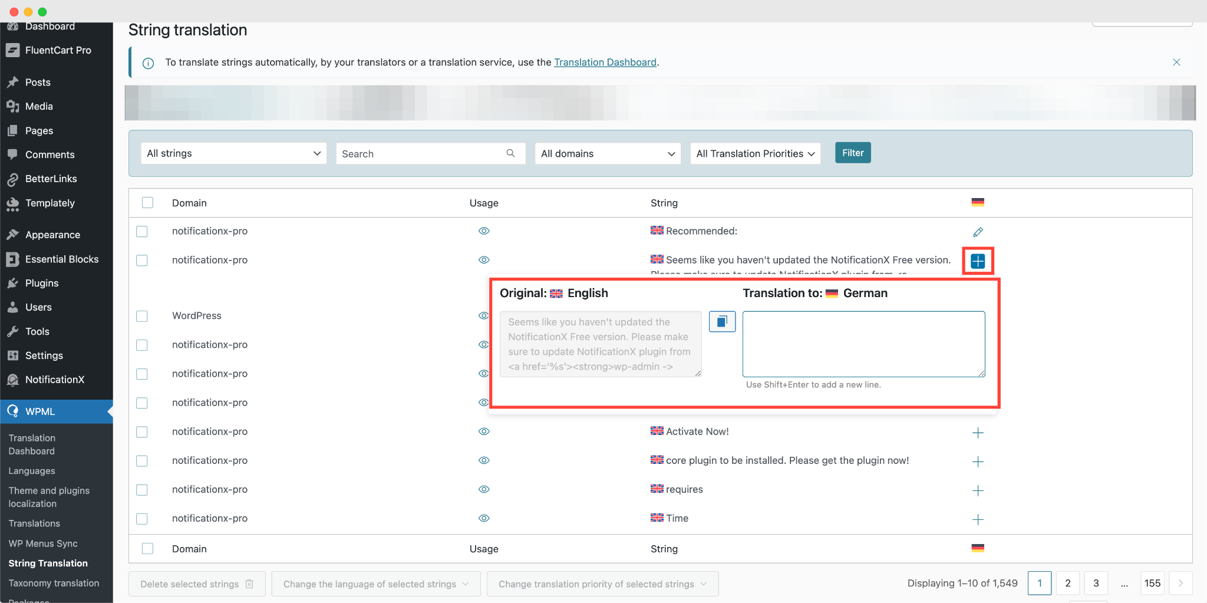Image resolution: width=1207 pixels, height=603 pixels.
Task: Click the usage eye icon for Activate Now! row
Action: click(484, 431)
